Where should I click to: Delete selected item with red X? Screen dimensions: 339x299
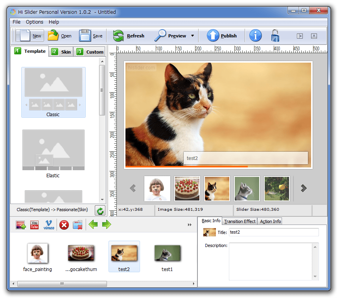pos(64,225)
